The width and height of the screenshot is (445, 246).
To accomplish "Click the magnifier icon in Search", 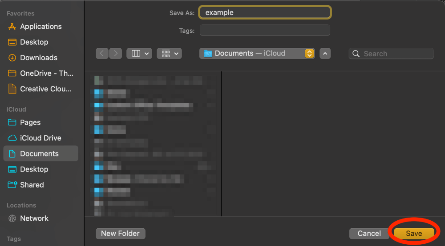I will point(356,54).
